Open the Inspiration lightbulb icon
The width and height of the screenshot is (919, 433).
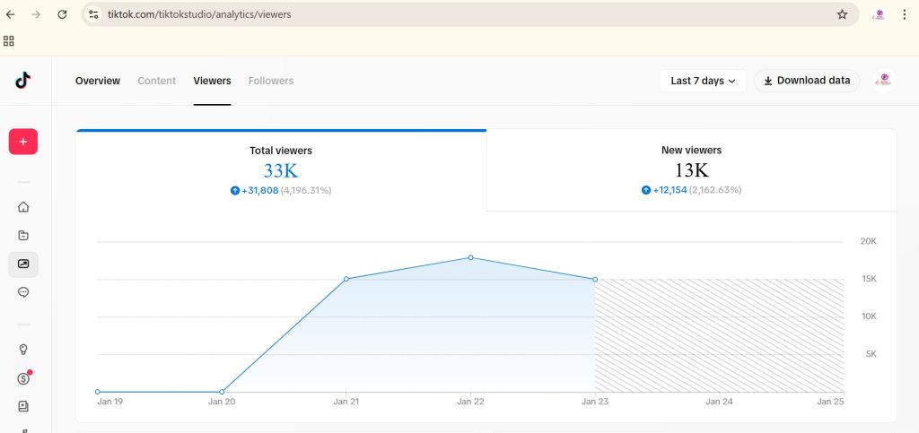point(23,350)
